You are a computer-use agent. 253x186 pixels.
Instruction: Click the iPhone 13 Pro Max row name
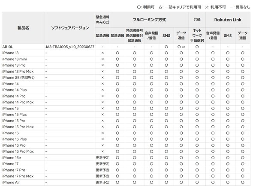pyautogui.click(x=18, y=71)
